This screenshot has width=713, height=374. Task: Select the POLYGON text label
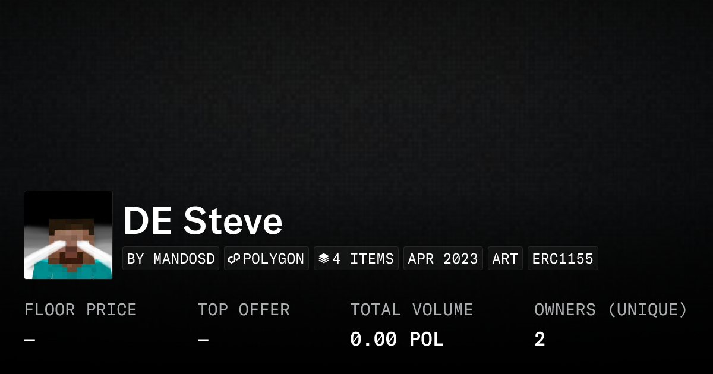pos(273,259)
